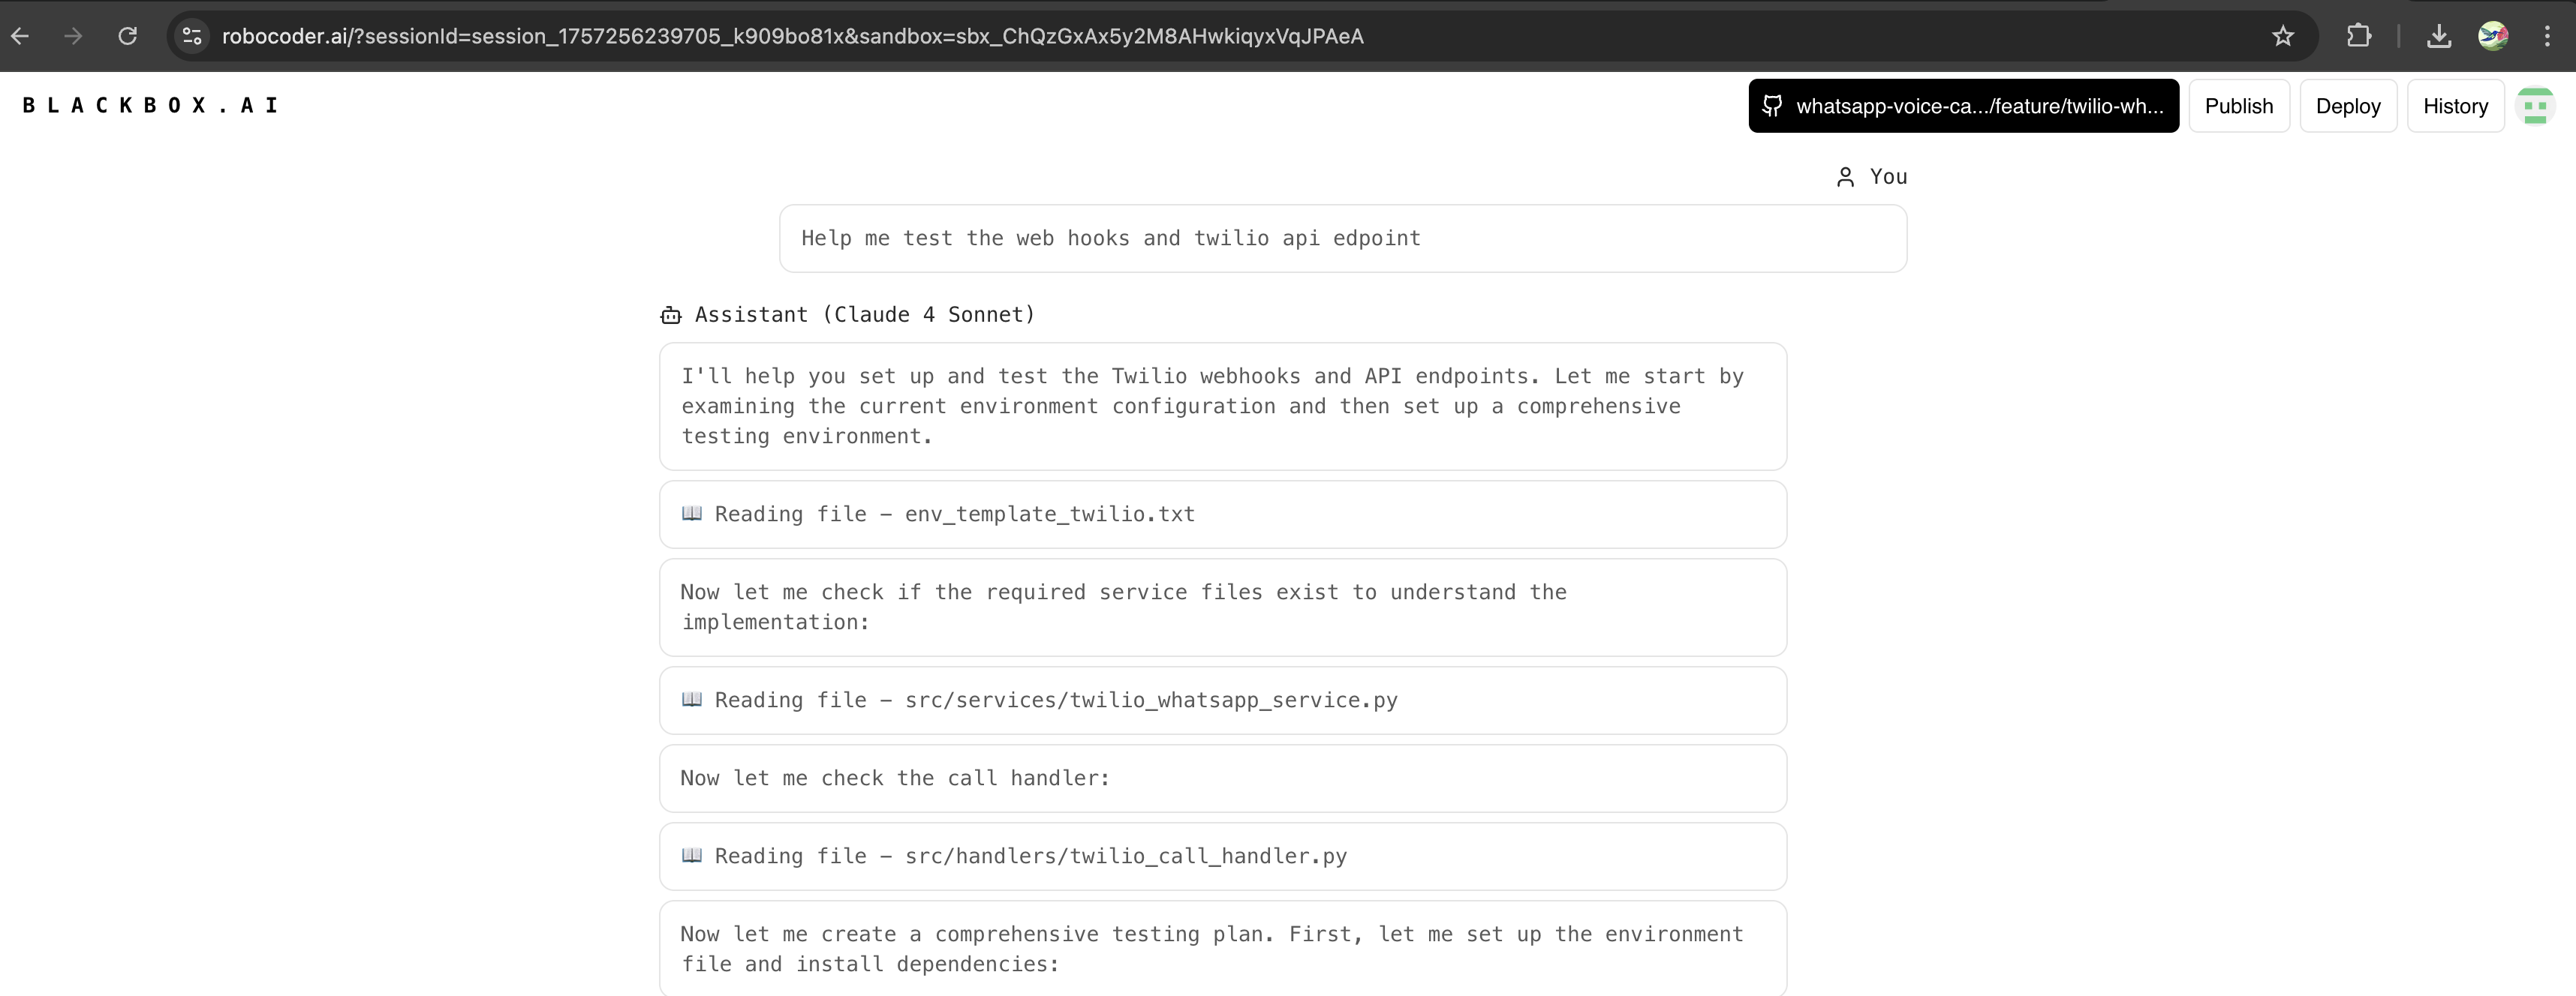
Task: Open browser downloads
Action: coord(2438,36)
